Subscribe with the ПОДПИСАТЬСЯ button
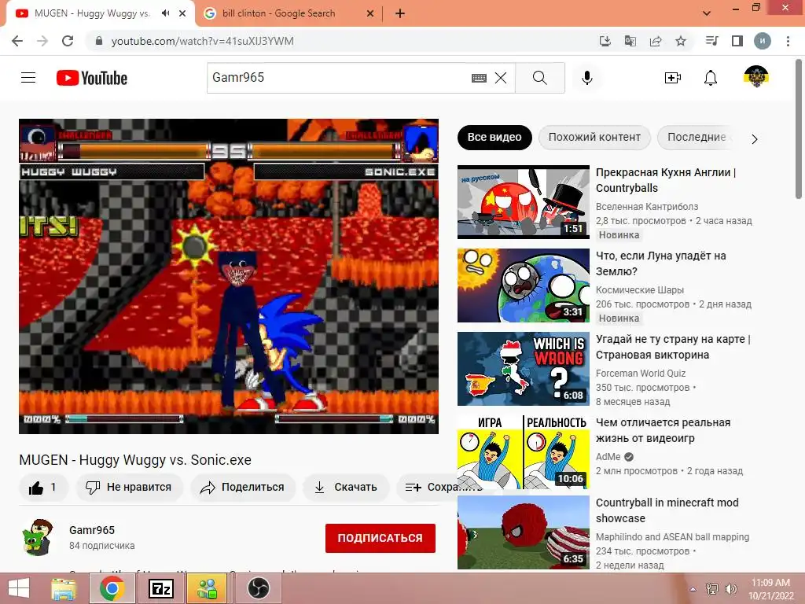This screenshot has height=604, width=805. tap(380, 538)
